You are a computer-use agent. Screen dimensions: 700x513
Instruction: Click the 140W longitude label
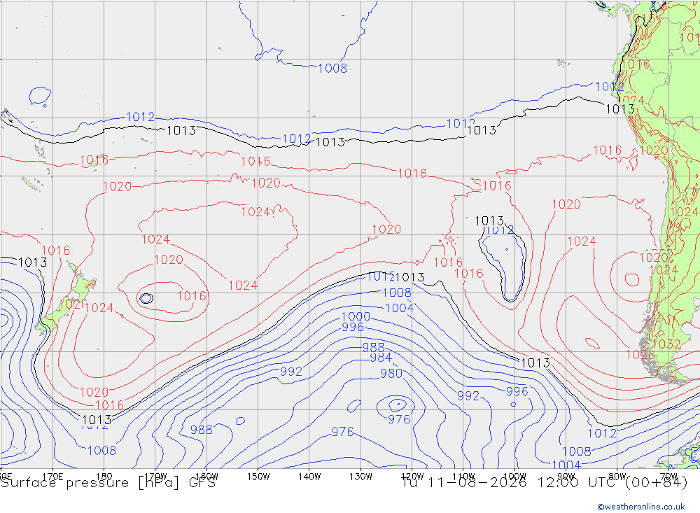[310, 477]
